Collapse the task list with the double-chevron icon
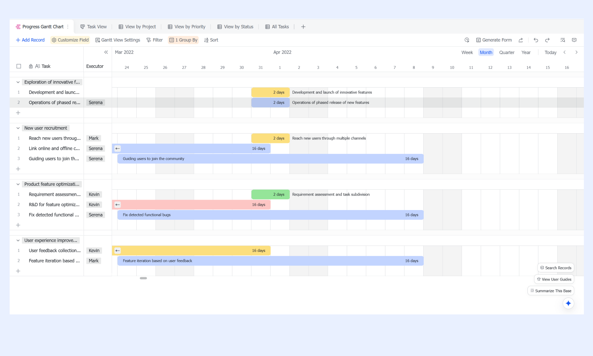593x356 pixels. [x=106, y=52]
